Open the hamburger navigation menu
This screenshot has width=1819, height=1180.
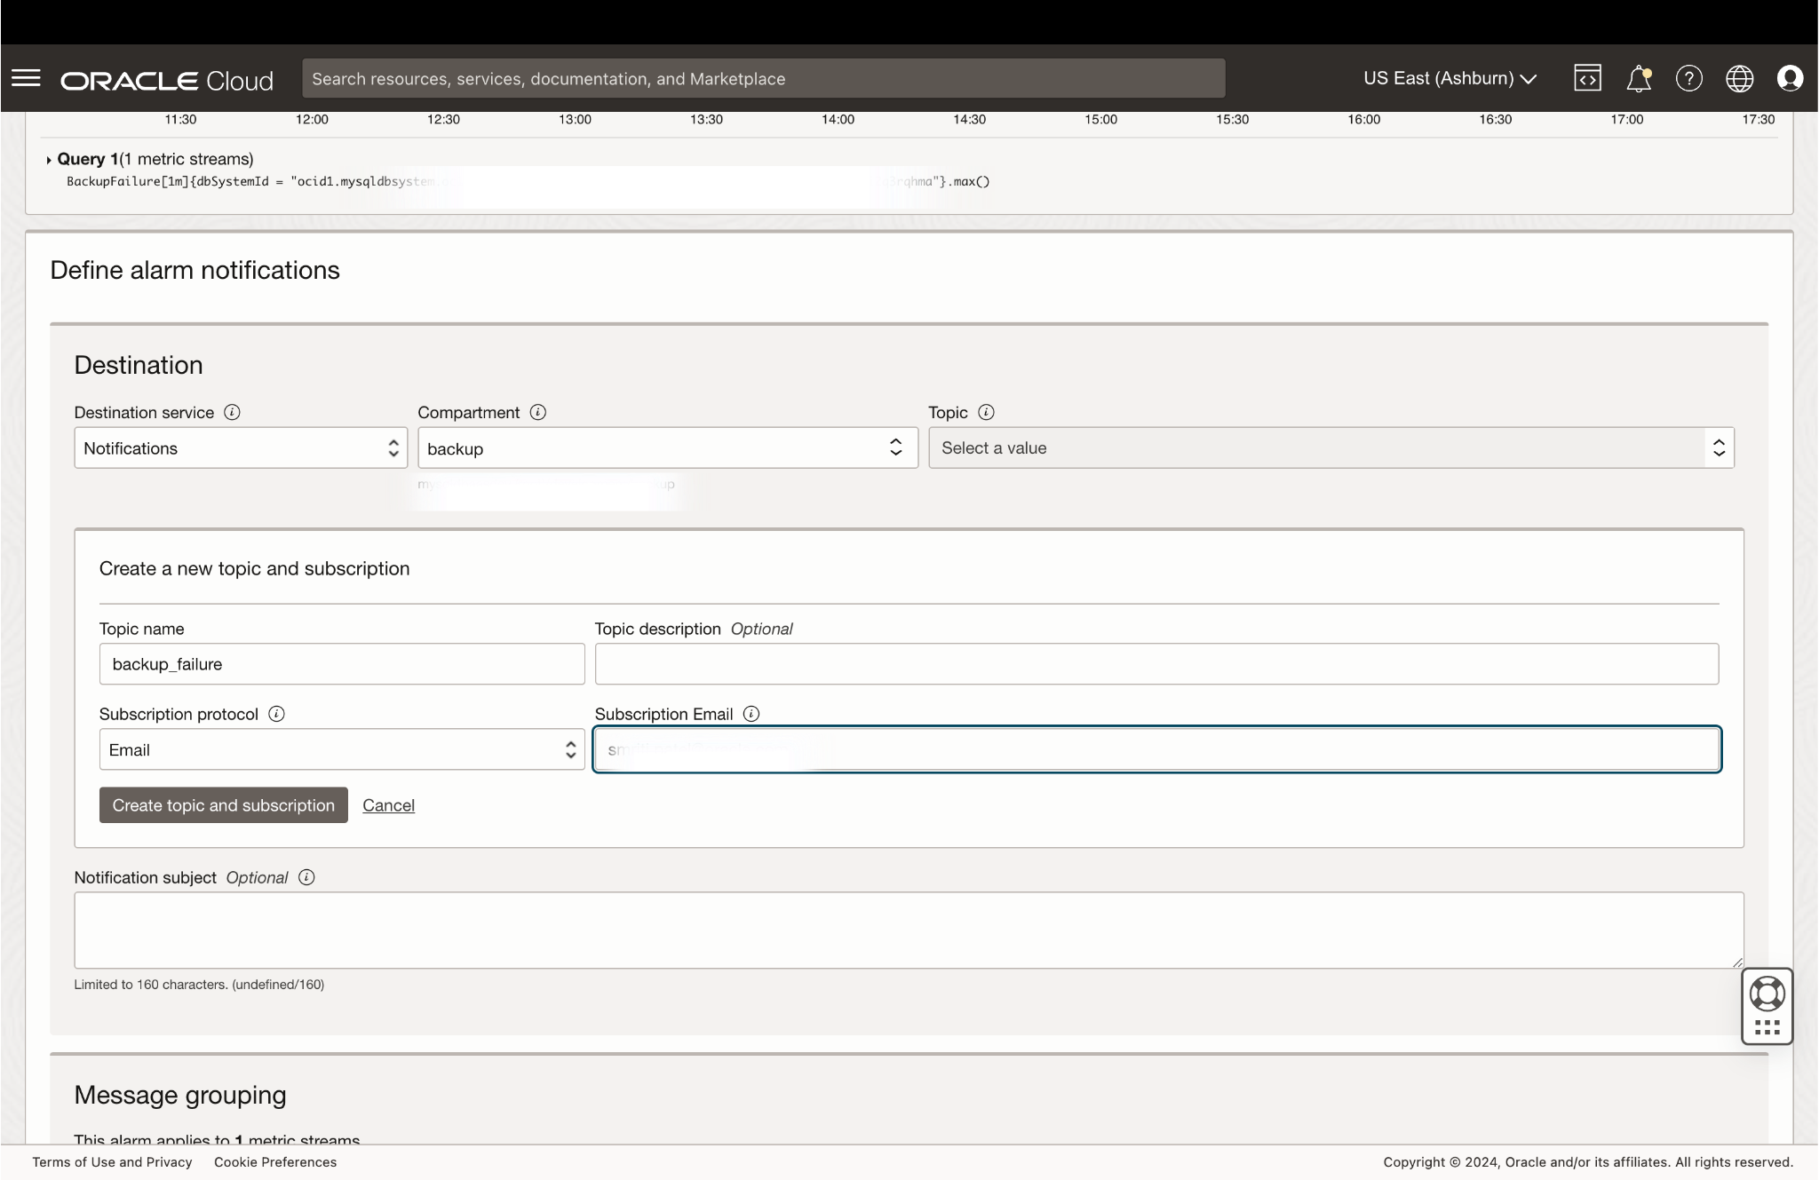28,78
